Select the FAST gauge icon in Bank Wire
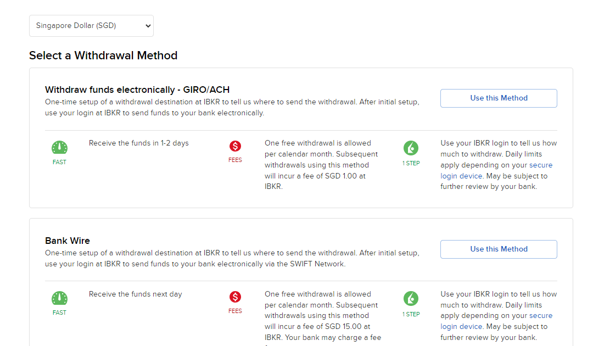593x346 pixels. (x=59, y=299)
